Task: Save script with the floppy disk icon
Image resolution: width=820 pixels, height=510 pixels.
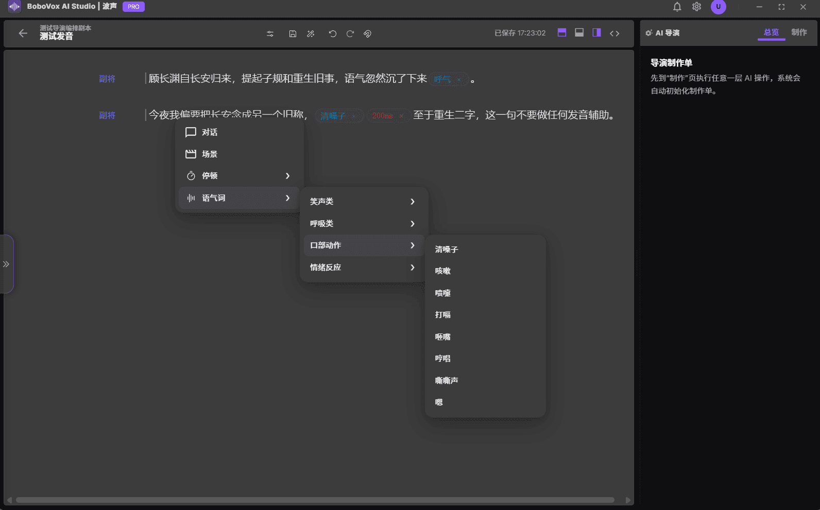Action: coord(293,34)
